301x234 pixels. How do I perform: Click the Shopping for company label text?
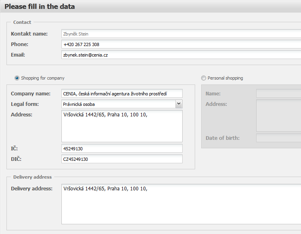point(42,78)
